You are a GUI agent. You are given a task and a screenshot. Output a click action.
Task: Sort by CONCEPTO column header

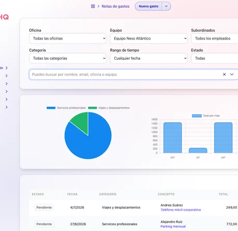[166, 194]
